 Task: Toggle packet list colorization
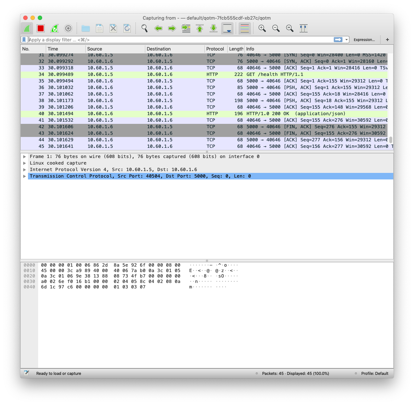point(245,29)
